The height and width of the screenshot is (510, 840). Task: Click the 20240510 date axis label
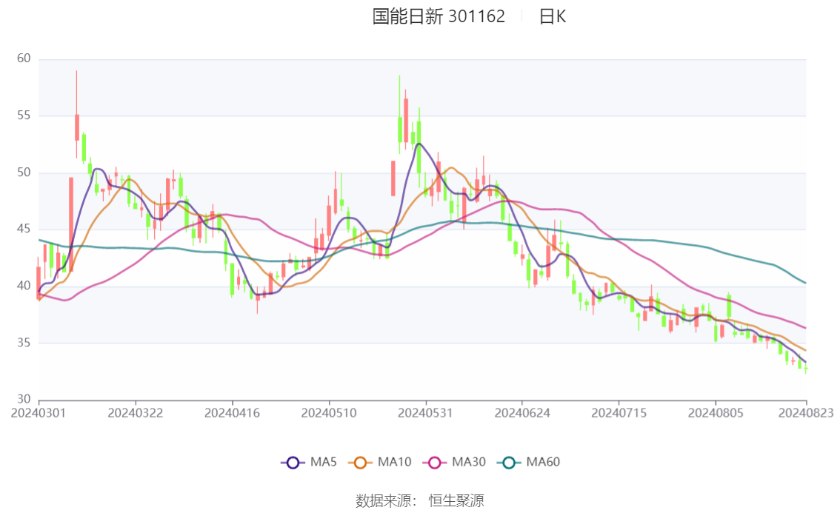coord(328,413)
